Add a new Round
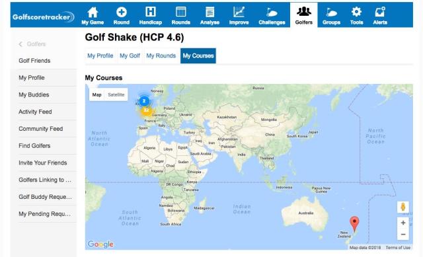Image resolution: width=423 pixels, height=257 pixels. tap(122, 16)
